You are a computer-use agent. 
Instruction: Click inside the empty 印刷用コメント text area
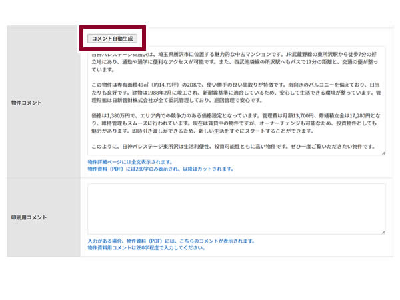[x=236, y=209]
